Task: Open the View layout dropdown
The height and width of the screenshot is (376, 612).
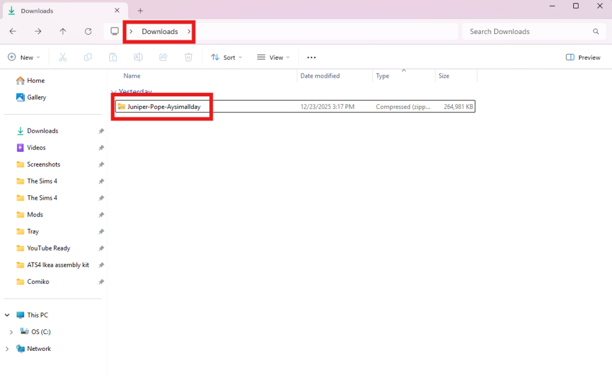Action: tap(273, 57)
